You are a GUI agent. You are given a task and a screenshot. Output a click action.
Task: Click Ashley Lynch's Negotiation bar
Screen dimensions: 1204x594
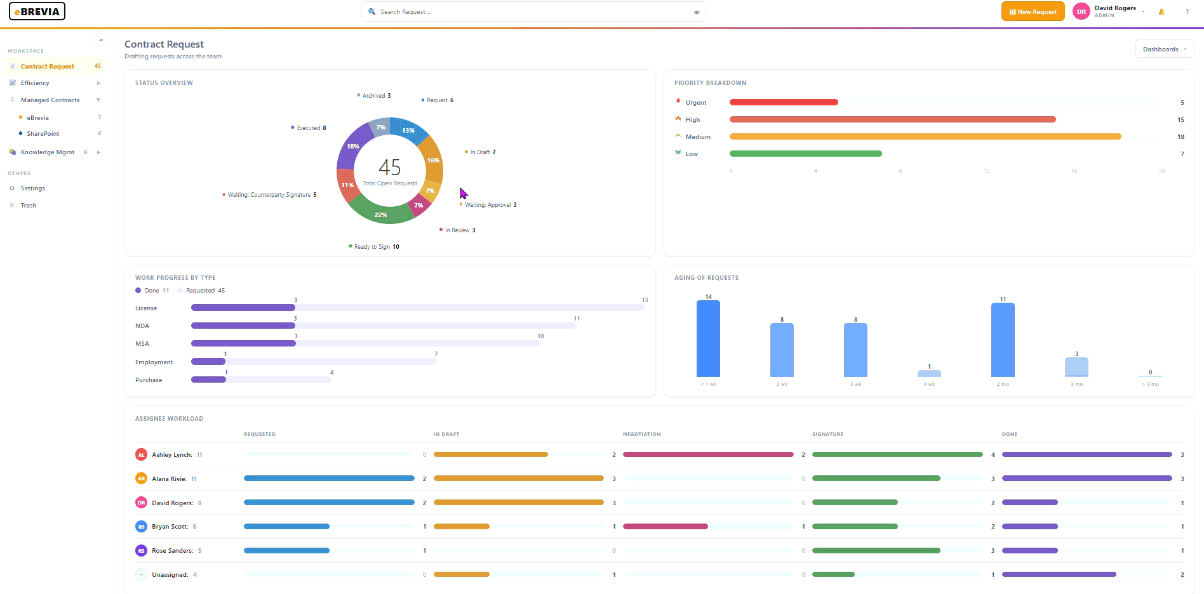pos(708,454)
